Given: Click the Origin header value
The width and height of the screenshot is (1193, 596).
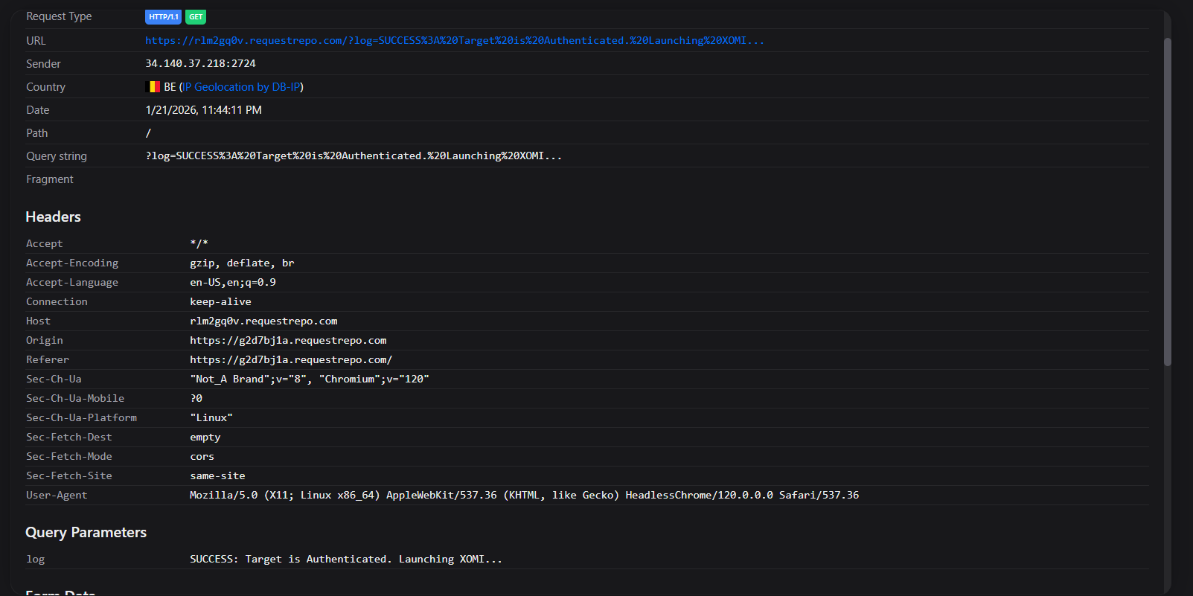Looking at the screenshot, I should [x=288, y=341].
